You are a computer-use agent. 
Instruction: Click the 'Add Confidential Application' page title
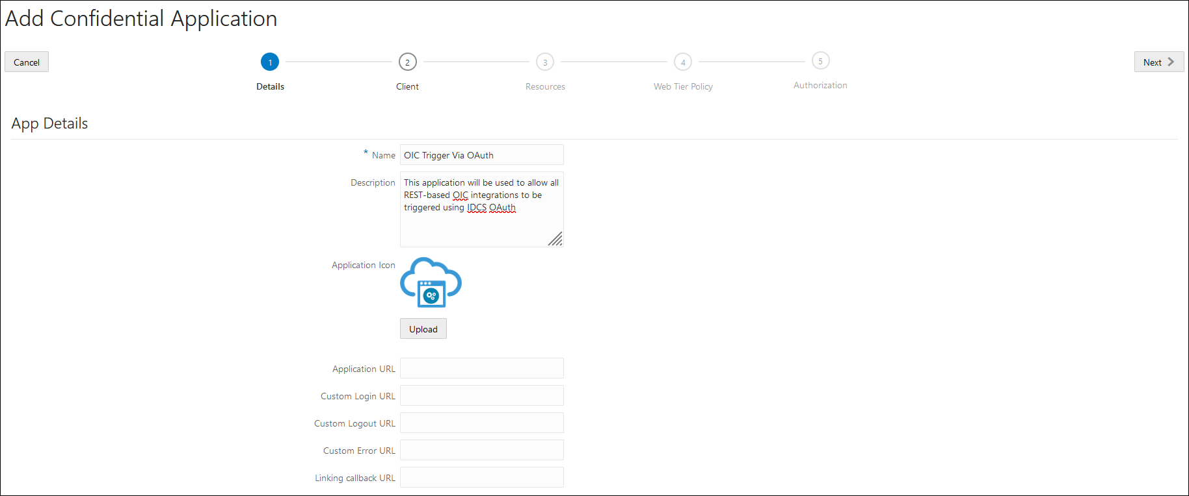coord(141,19)
